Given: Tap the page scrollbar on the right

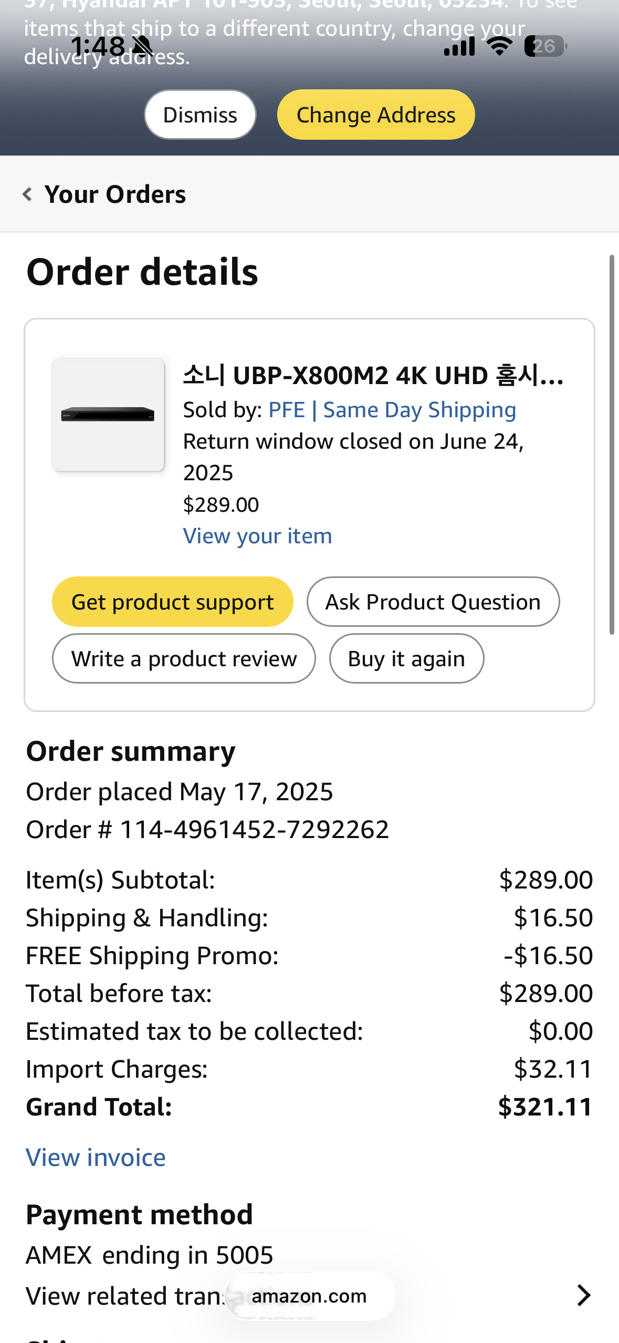Looking at the screenshot, I should (612, 445).
